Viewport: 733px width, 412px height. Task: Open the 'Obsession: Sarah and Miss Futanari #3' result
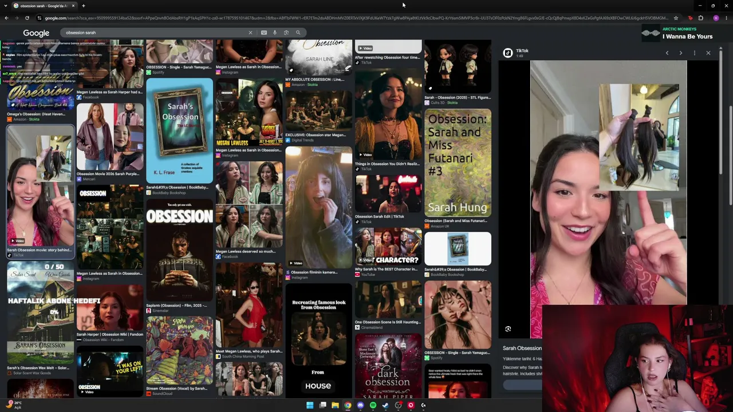point(458,163)
